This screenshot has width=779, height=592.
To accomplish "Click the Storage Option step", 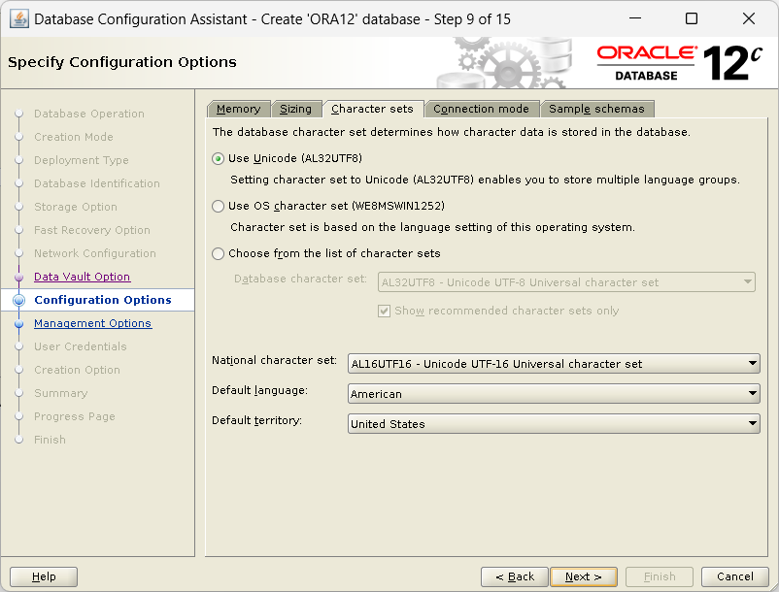I will [x=76, y=207].
